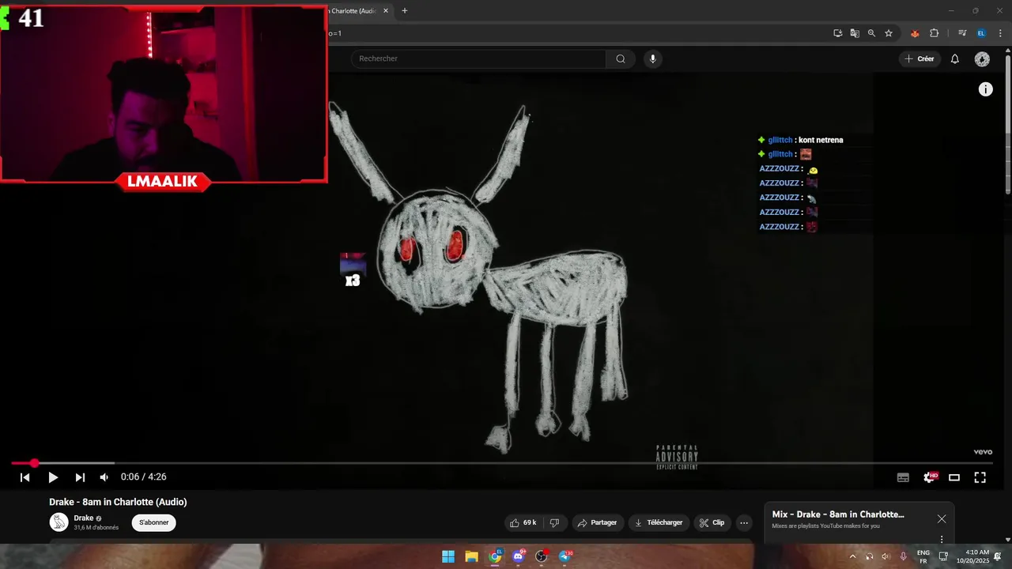Open the Windows Start menu
The image size is (1012, 569).
click(448, 556)
